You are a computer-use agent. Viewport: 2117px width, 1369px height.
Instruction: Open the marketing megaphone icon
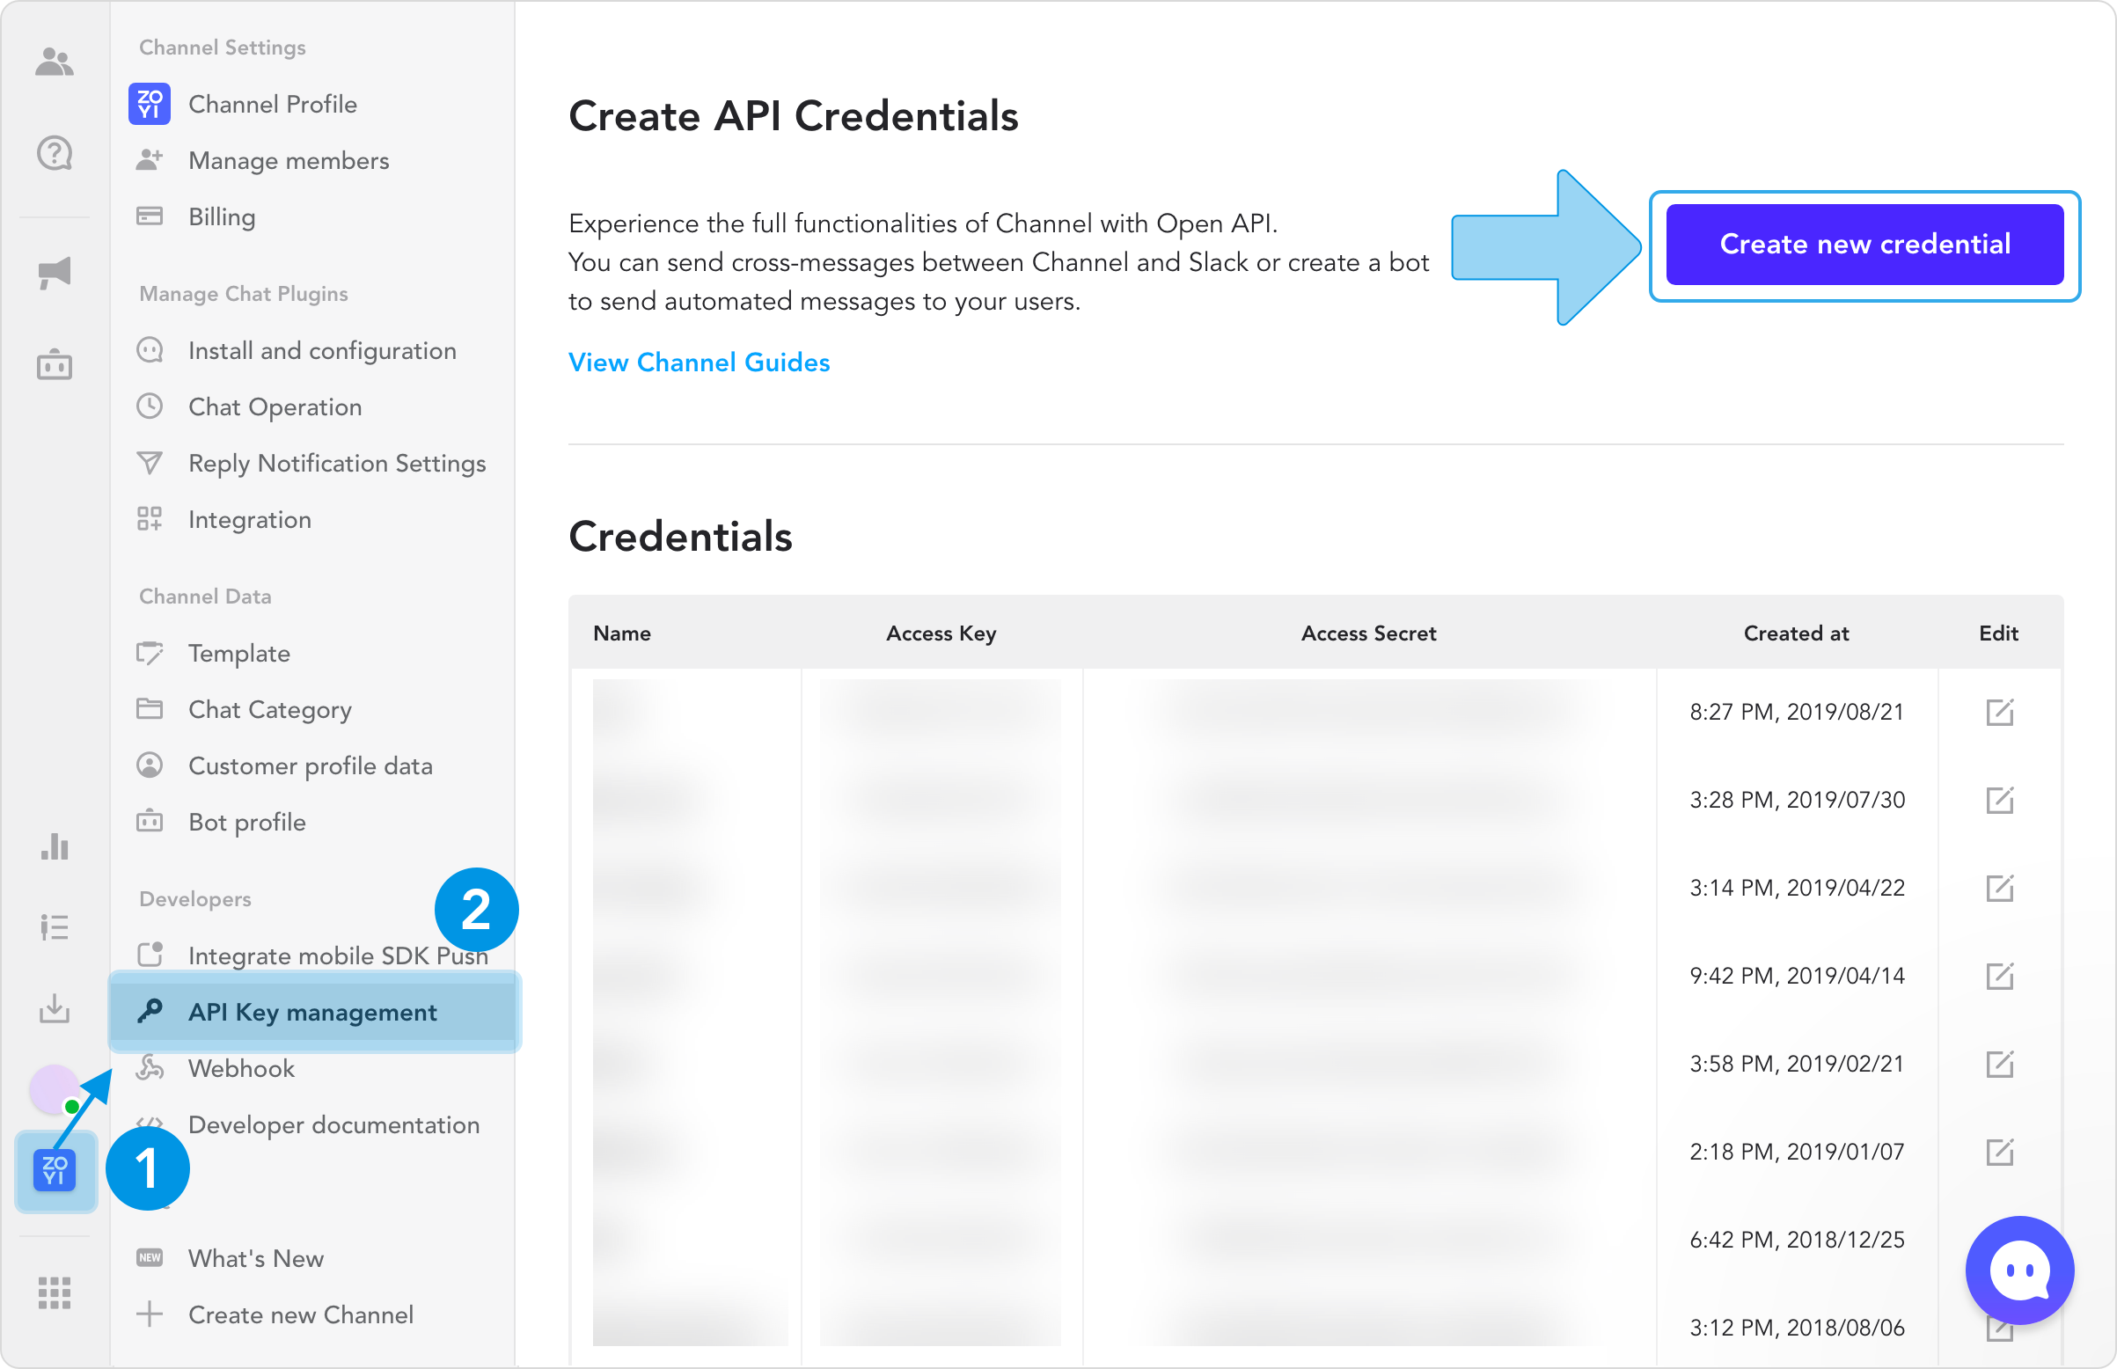(55, 273)
